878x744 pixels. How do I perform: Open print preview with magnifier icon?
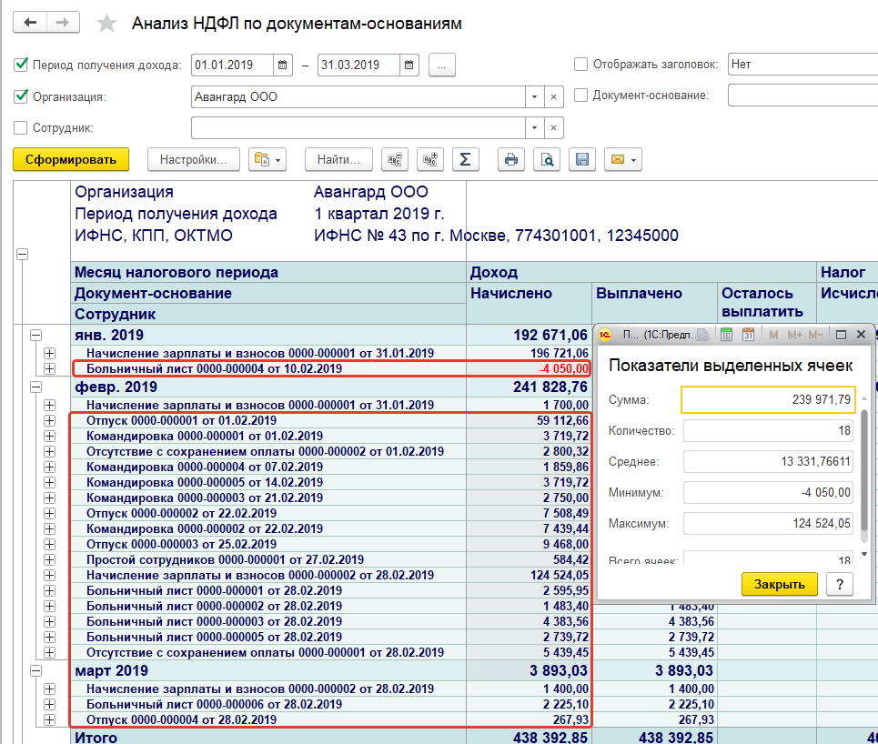547,159
